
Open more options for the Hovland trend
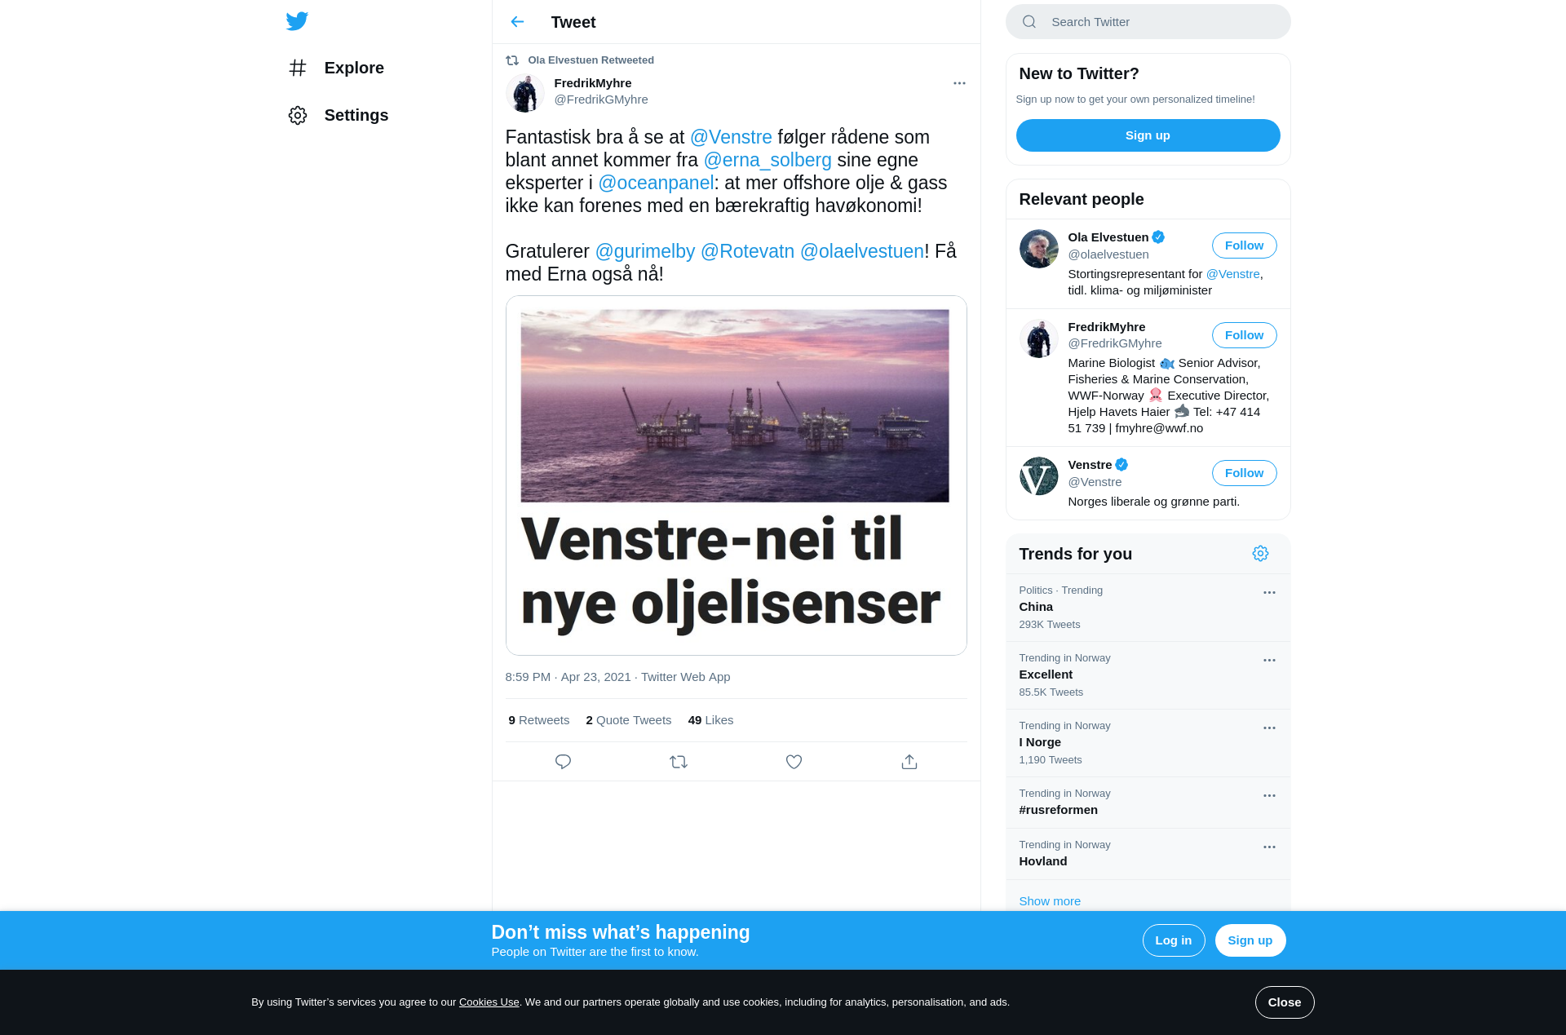(x=1269, y=847)
